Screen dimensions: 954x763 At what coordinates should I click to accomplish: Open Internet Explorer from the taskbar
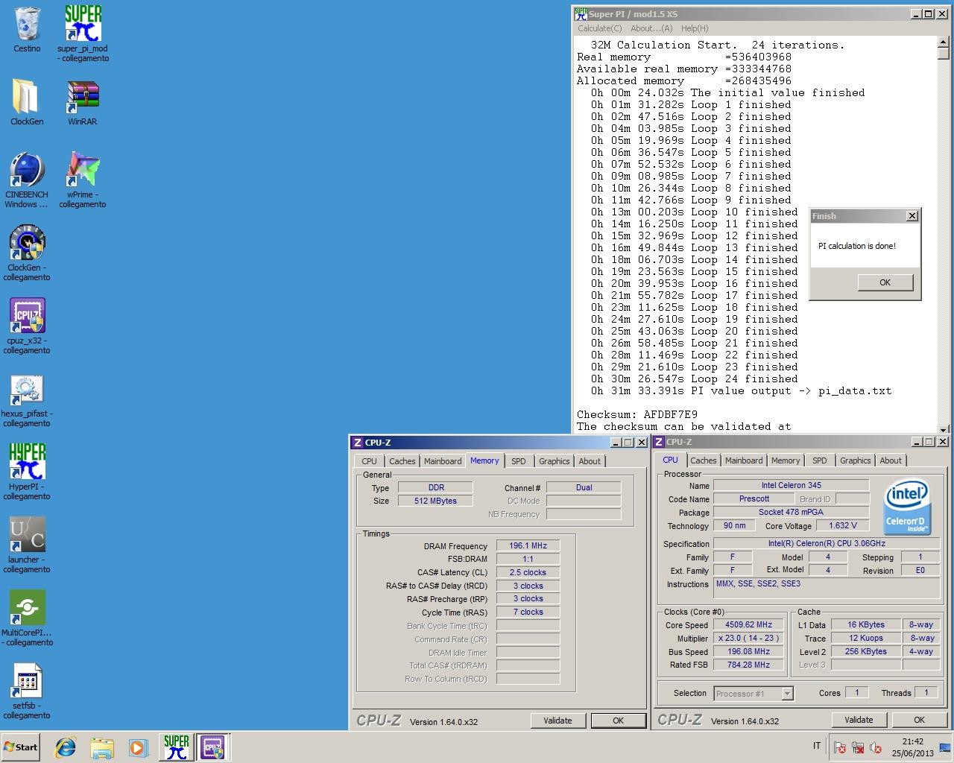66,747
